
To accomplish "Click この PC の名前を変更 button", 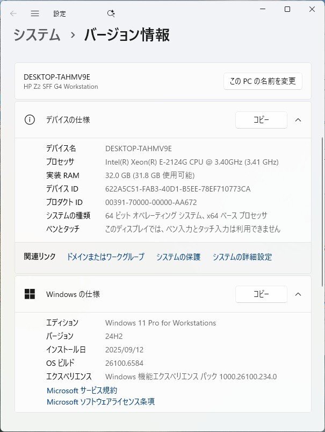I will click(x=263, y=81).
